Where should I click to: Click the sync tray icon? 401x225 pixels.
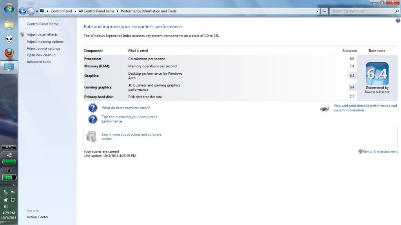tap(13, 200)
